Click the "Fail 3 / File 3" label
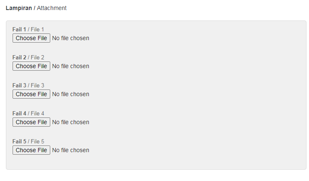This screenshot has height=181, width=309. click(x=28, y=86)
